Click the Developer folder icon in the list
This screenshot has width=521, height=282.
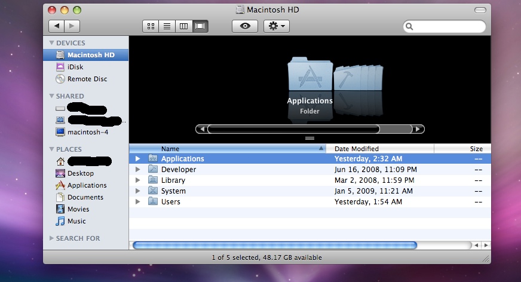coord(153,169)
